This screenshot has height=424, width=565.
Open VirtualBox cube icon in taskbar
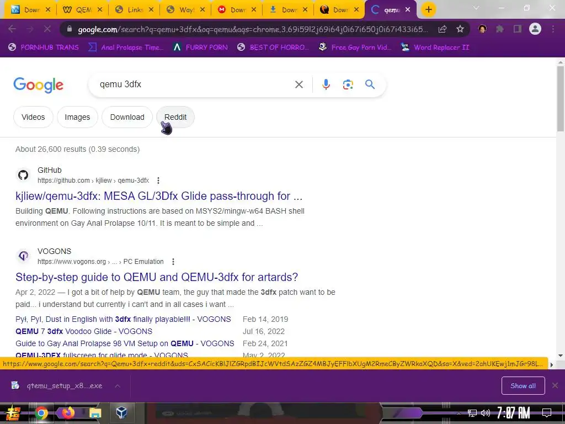point(121,413)
